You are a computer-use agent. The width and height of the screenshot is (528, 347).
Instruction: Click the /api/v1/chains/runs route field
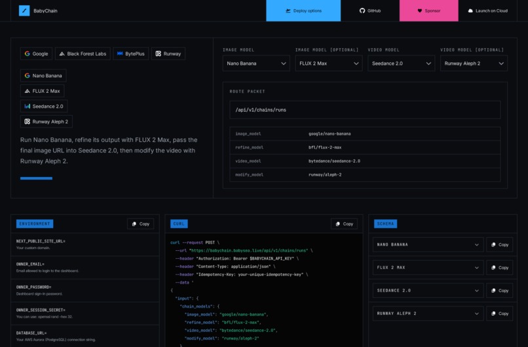(365, 110)
